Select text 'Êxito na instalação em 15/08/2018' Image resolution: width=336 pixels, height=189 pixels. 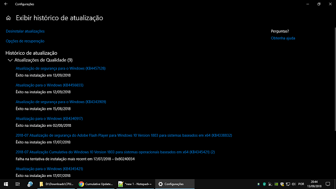(43, 109)
